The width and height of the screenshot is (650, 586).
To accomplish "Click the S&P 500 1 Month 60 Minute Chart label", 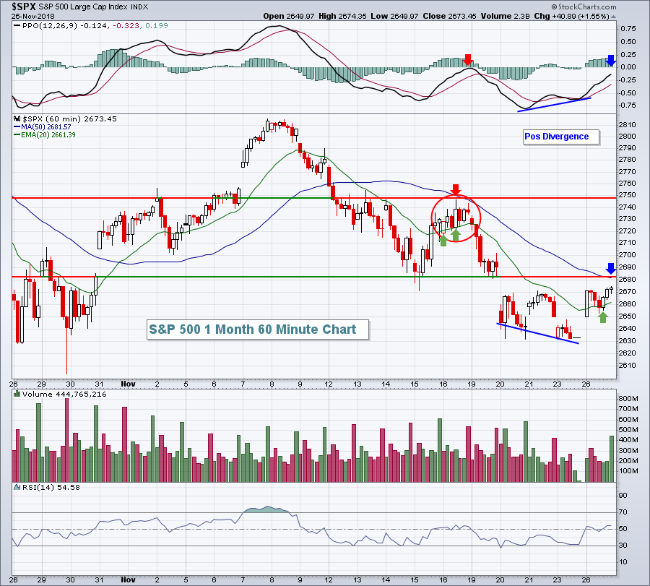I will (257, 329).
